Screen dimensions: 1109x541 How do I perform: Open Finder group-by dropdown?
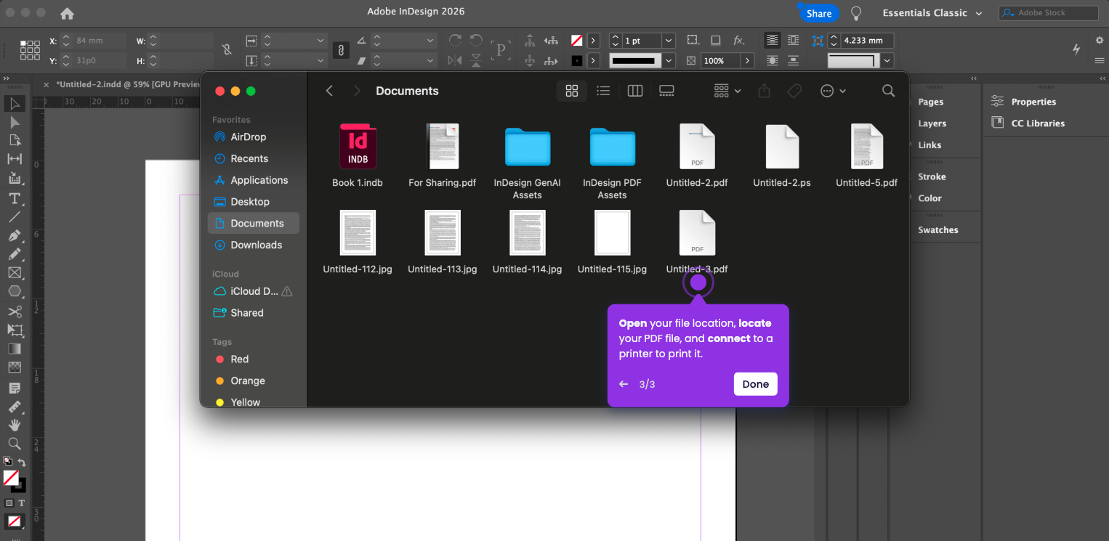(727, 91)
